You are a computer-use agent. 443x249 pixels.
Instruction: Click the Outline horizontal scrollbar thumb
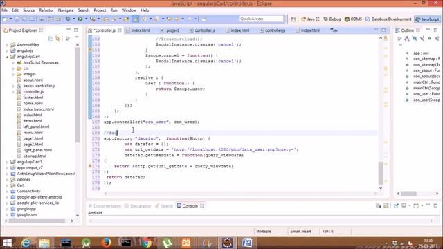click(409, 194)
